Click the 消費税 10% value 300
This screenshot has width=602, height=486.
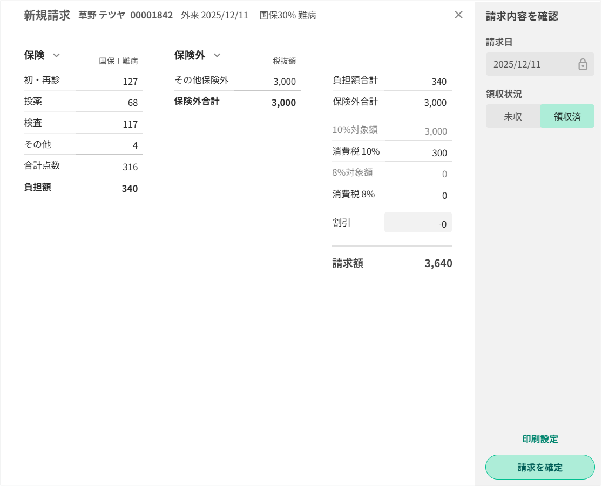tap(439, 153)
